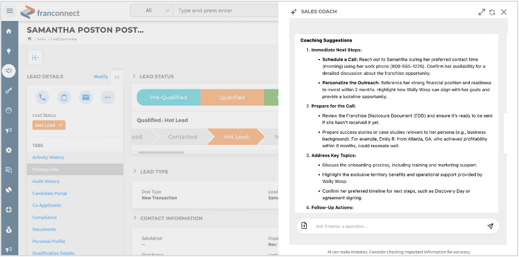The width and height of the screenshot is (519, 257).
Task: Click the file upload icon in chat box
Action: (304, 226)
